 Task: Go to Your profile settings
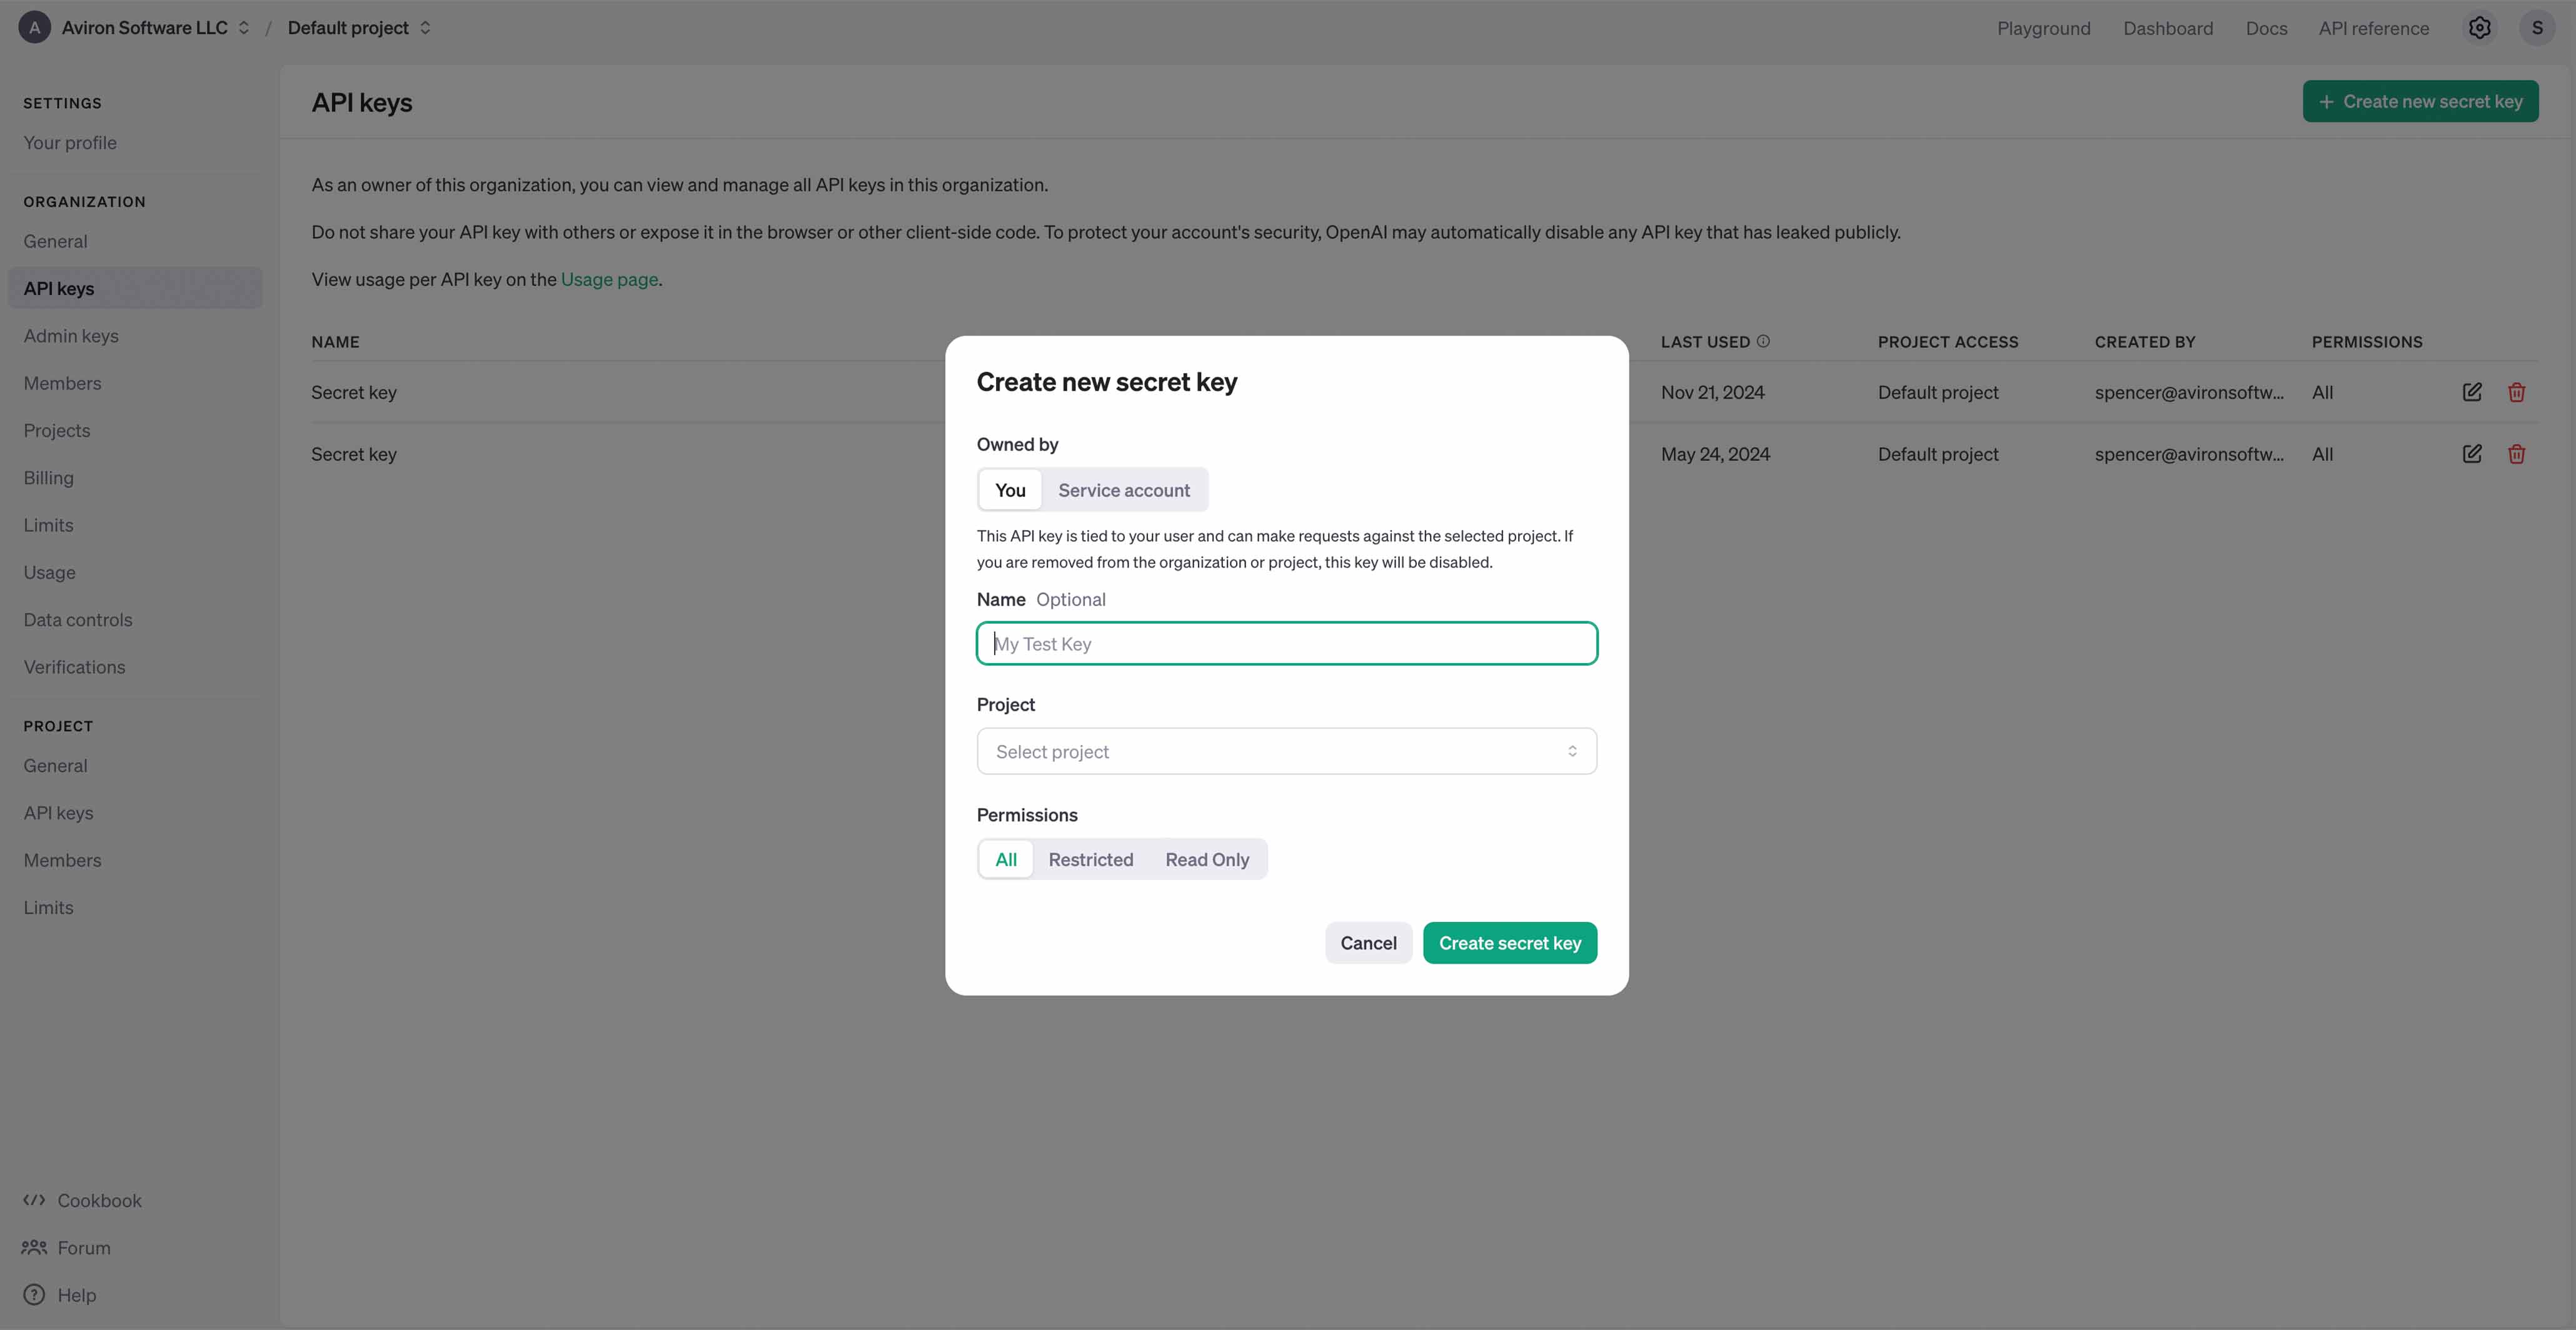70,143
